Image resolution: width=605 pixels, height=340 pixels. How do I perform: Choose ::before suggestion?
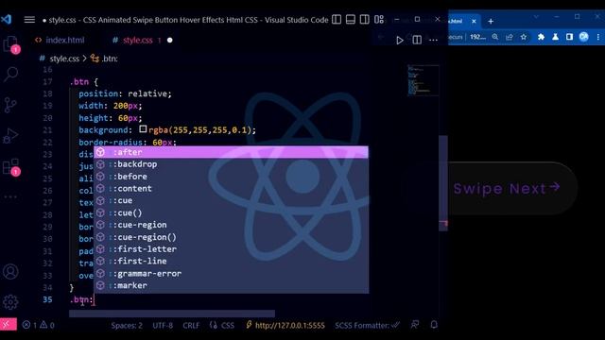(231, 177)
